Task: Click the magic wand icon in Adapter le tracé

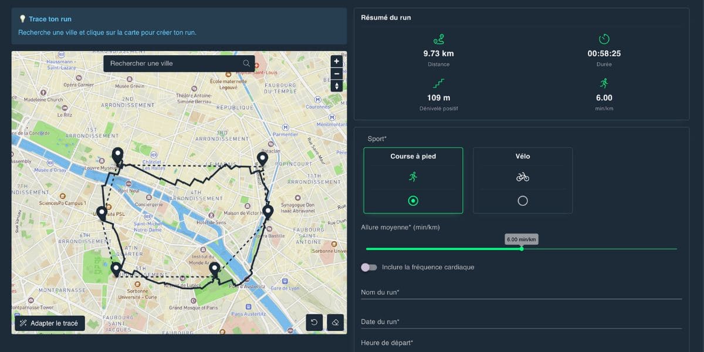Action: point(23,323)
